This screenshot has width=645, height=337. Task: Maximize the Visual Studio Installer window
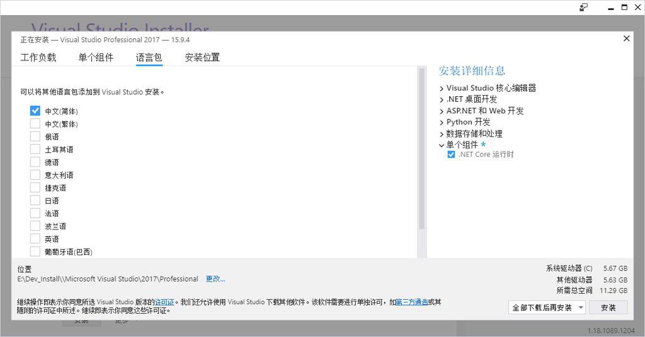pos(624,8)
